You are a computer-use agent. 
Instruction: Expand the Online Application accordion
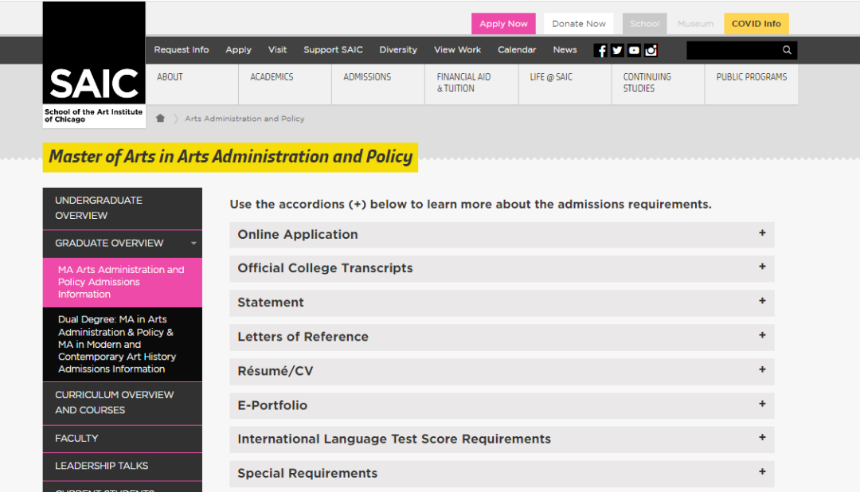[x=502, y=235]
